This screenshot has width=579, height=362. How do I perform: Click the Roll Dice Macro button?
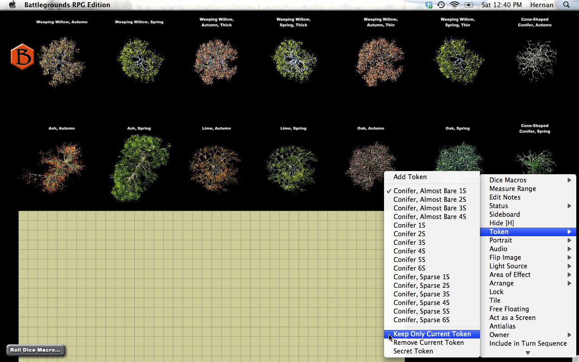pos(36,350)
